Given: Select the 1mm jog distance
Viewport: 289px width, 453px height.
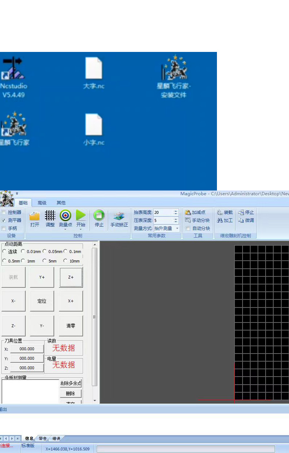Looking at the screenshot, I should 23,261.
